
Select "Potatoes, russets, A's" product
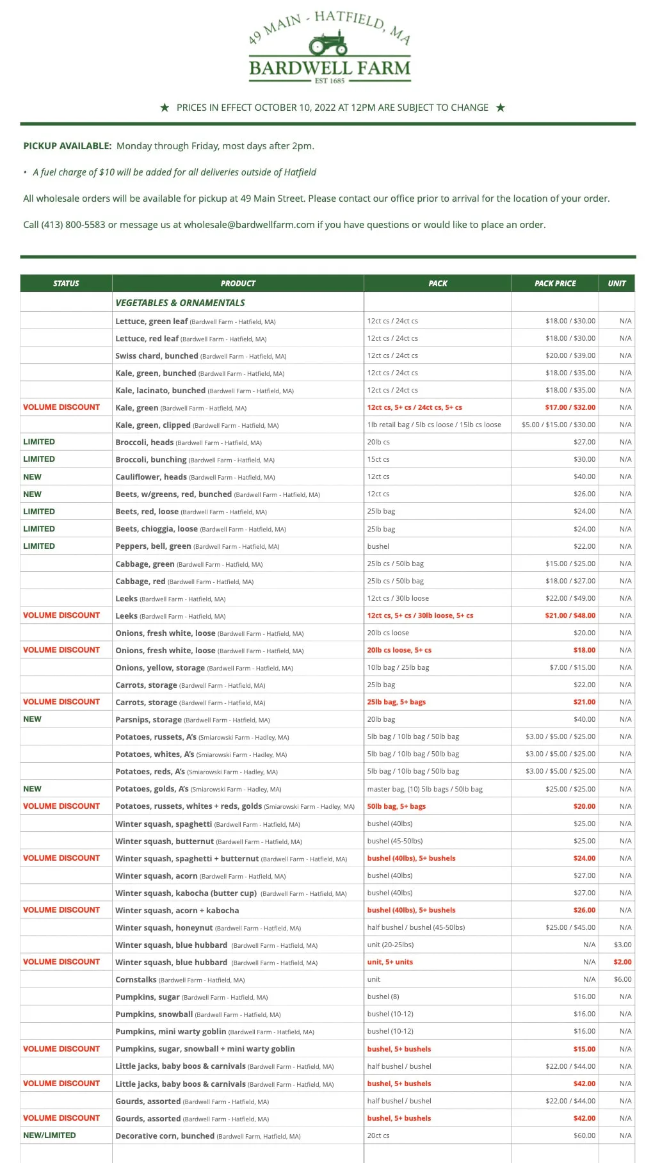156,736
